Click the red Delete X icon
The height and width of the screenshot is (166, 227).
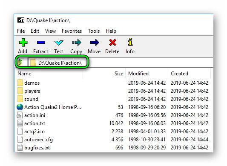pos(112,43)
